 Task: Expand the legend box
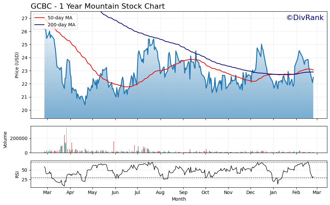pyautogui.click(x=54, y=21)
